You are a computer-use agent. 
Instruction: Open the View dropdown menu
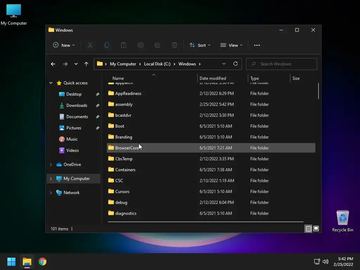pyautogui.click(x=231, y=45)
